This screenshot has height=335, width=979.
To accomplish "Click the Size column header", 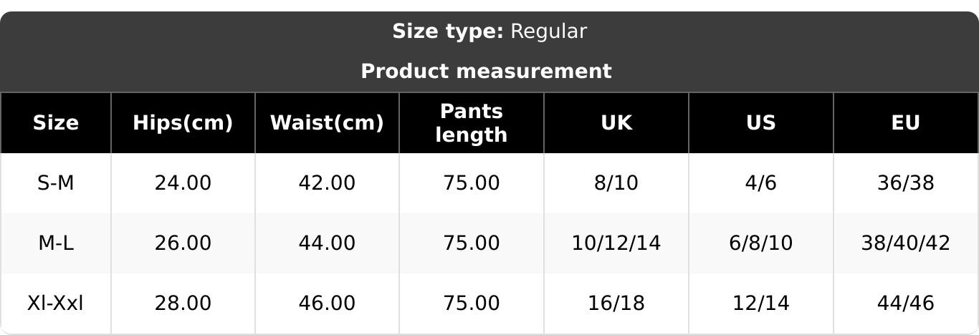I will point(55,123).
